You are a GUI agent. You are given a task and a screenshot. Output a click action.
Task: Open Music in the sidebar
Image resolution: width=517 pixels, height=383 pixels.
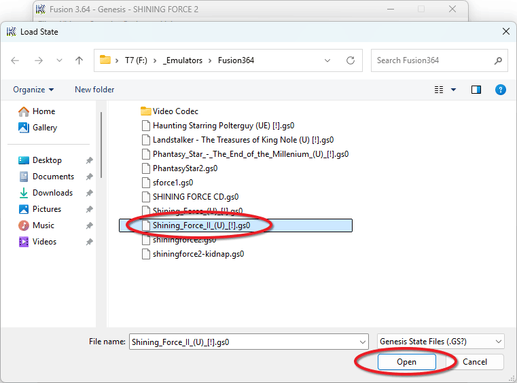click(x=37, y=225)
